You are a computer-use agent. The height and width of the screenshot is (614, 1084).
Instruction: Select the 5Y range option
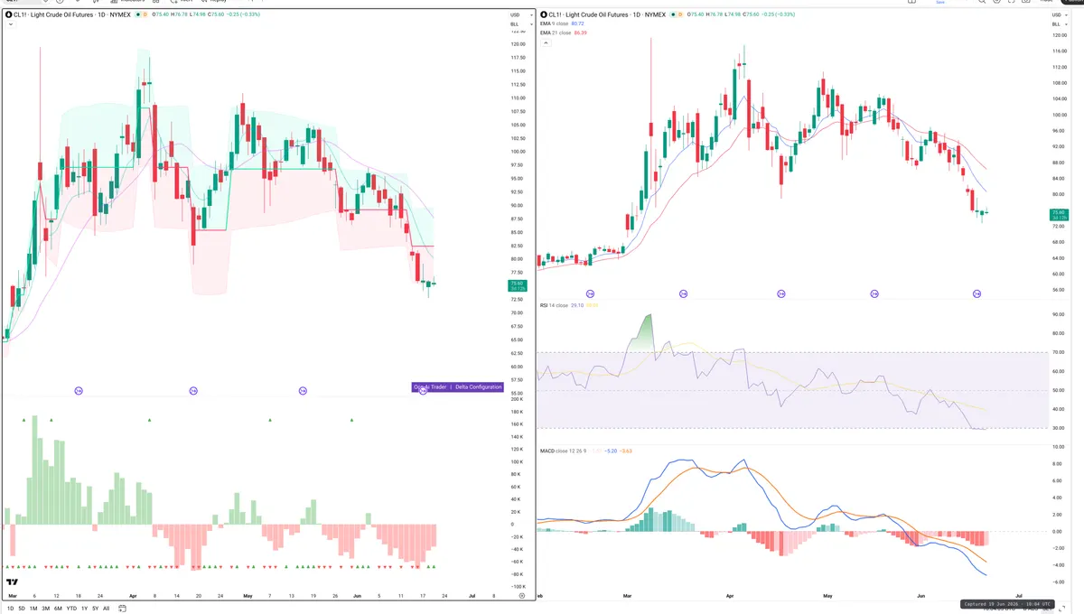(95, 609)
